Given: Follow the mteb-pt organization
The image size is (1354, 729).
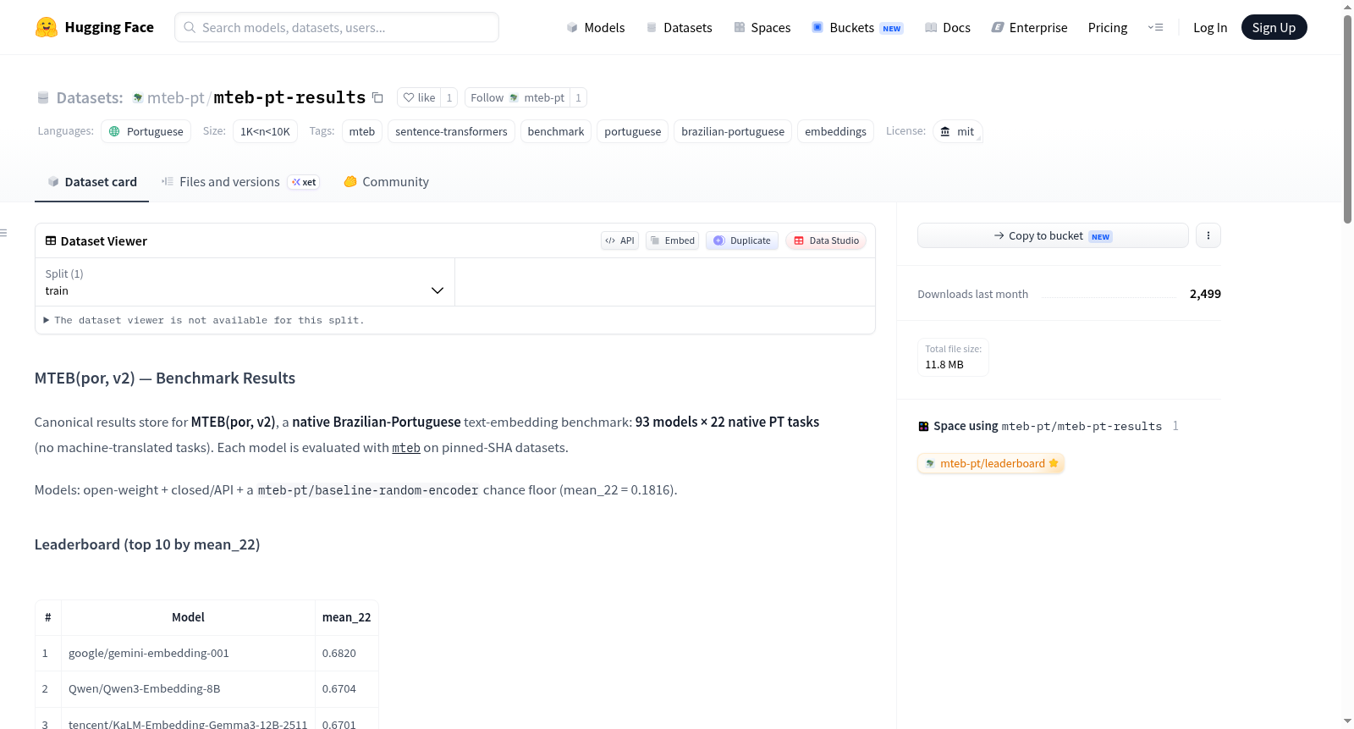Looking at the screenshot, I should pyautogui.click(x=517, y=97).
